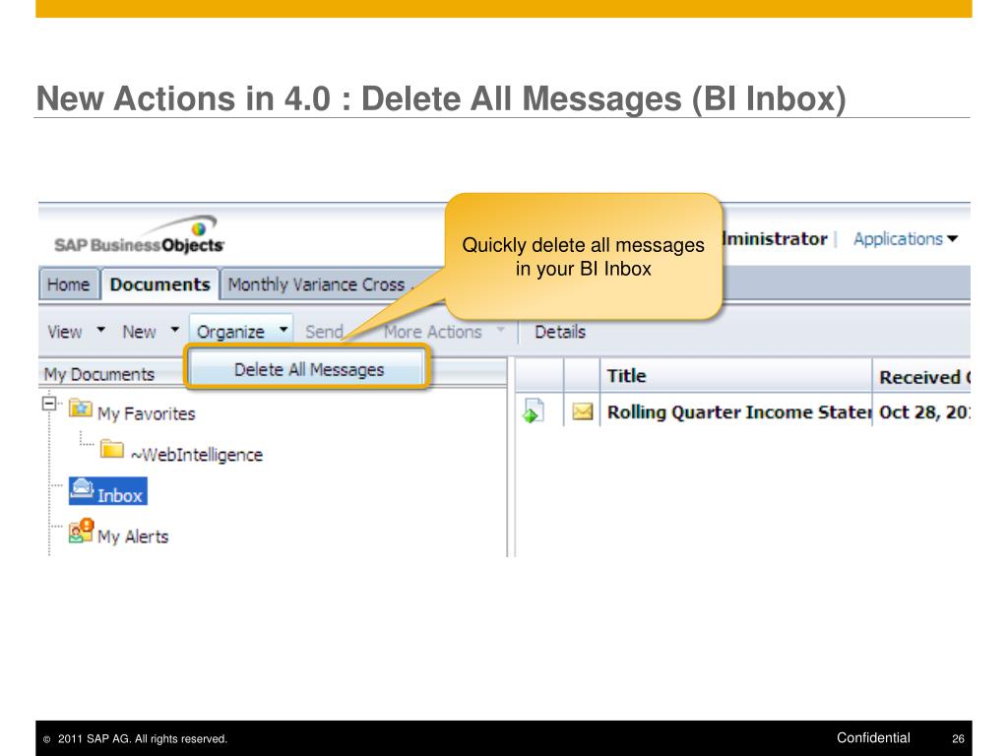Click the Inbox tray icon
The image size is (1008, 756).
82,488
